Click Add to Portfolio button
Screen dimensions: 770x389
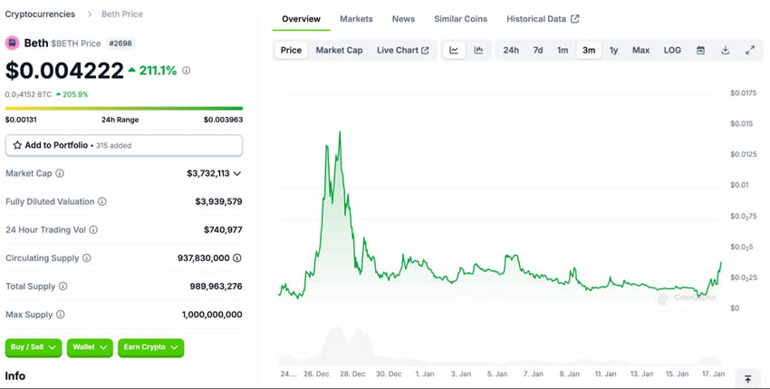[x=124, y=145]
